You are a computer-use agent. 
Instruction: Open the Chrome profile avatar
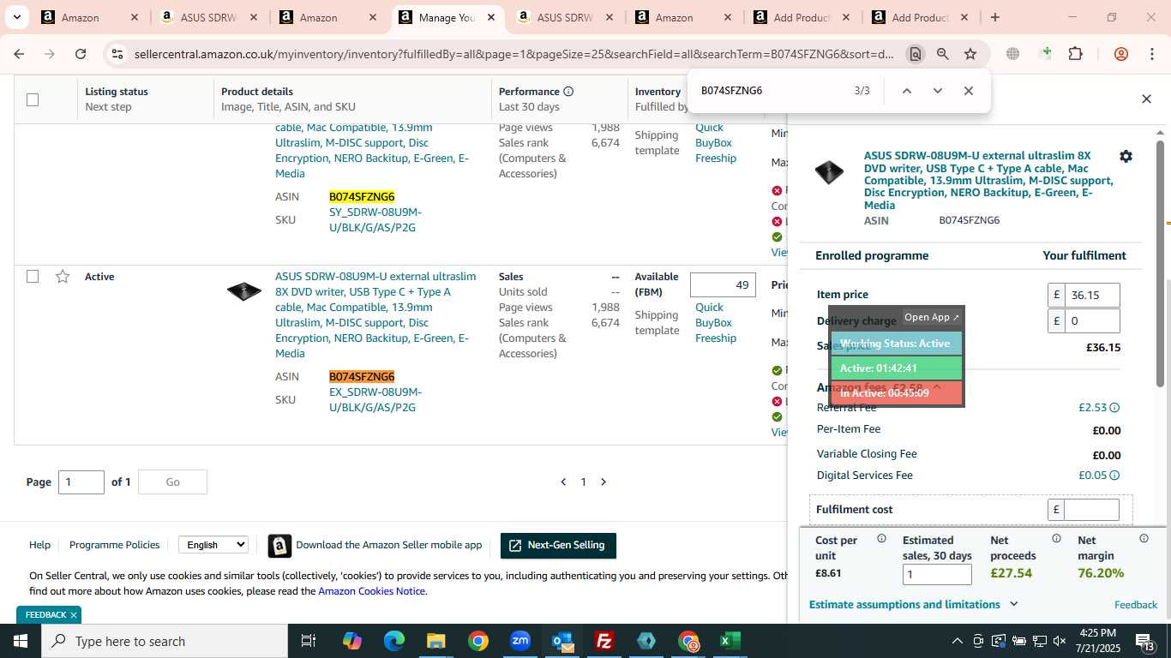coord(1120,54)
